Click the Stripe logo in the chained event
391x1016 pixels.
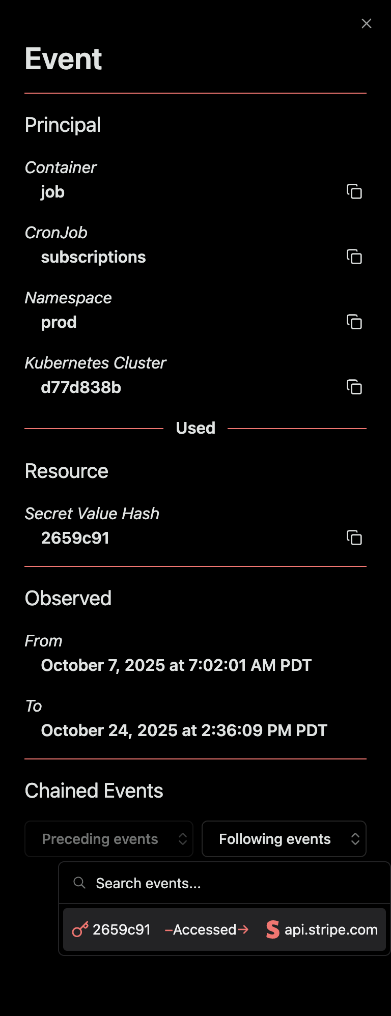point(272,929)
